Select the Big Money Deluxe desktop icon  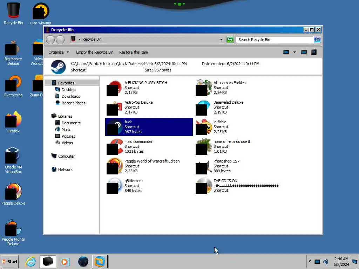[13, 53]
